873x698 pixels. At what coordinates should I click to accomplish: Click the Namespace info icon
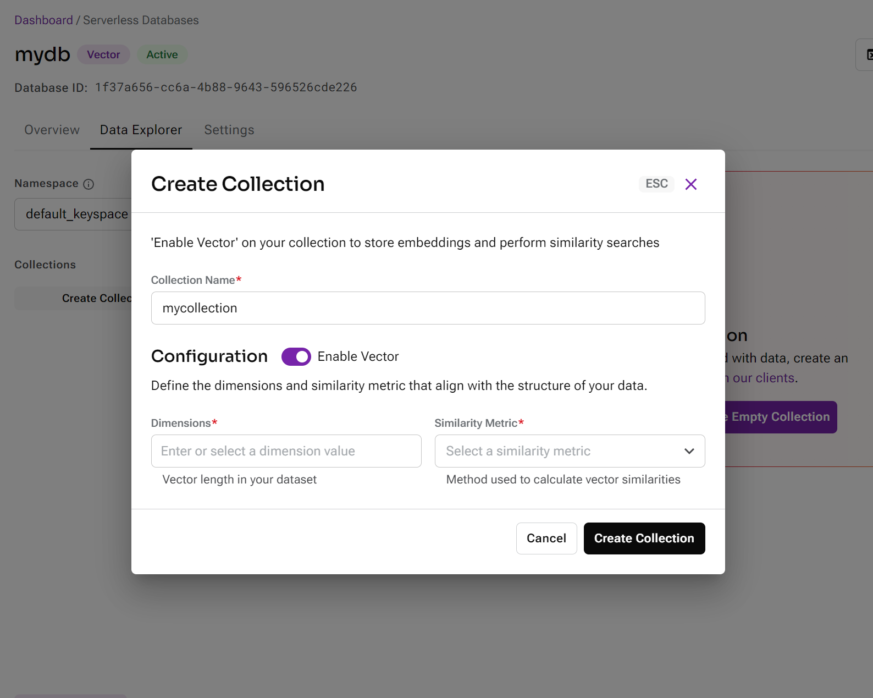pos(89,184)
